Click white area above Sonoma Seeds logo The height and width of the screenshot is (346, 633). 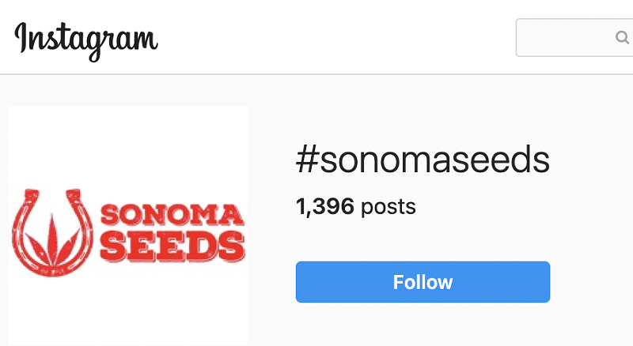[128, 145]
